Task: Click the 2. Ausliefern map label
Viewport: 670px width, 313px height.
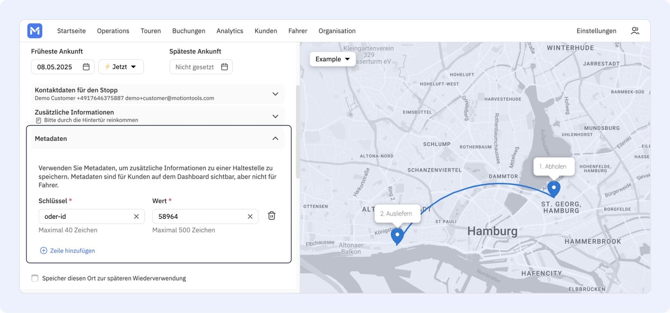Action: 396,214
